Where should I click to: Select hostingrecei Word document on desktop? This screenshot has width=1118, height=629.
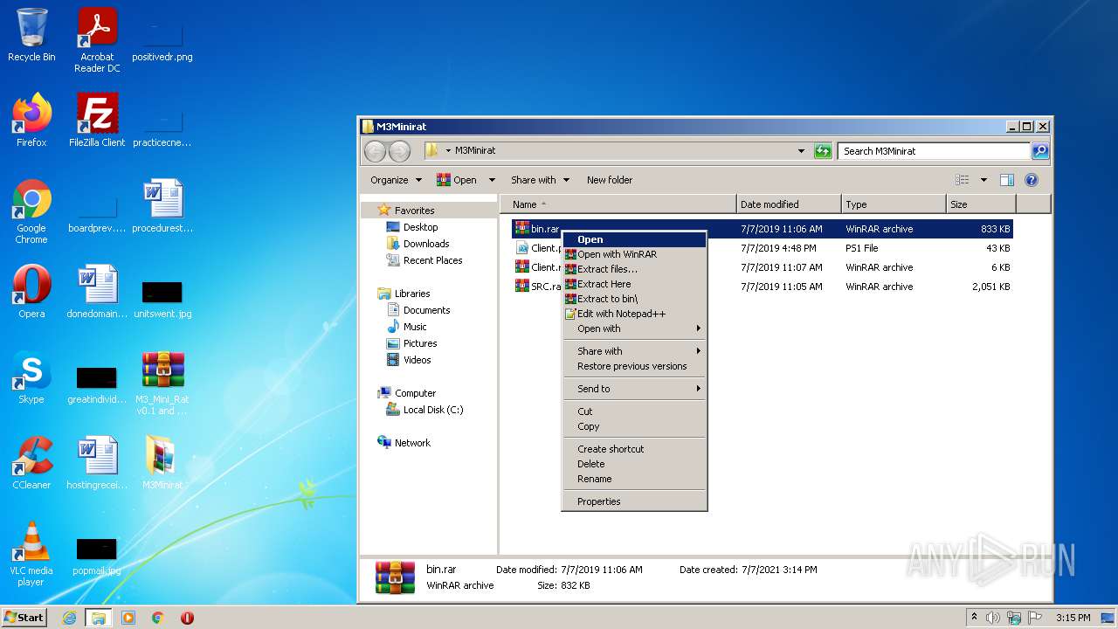click(x=97, y=463)
